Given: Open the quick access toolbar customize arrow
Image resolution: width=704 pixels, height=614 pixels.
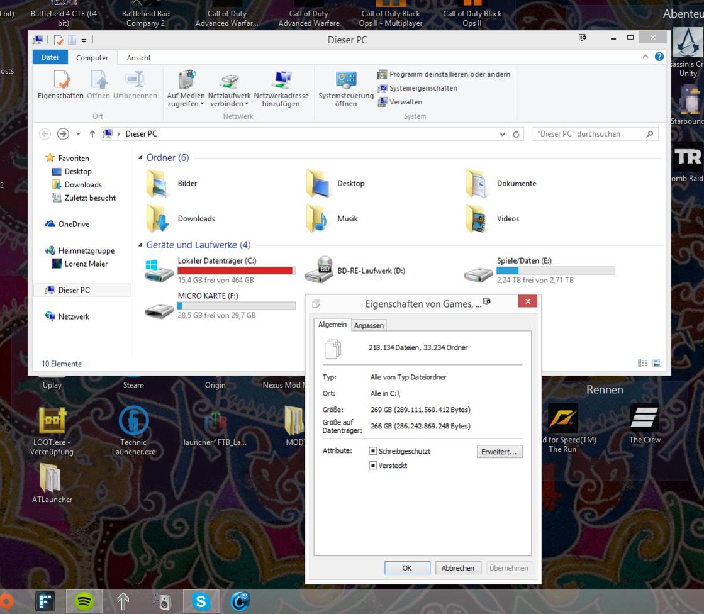Looking at the screenshot, I should click(x=84, y=40).
